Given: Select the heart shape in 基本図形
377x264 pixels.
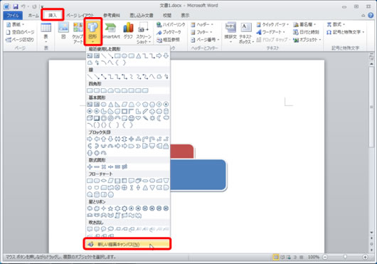Looking at the screenshot, I should pos(138,118).
